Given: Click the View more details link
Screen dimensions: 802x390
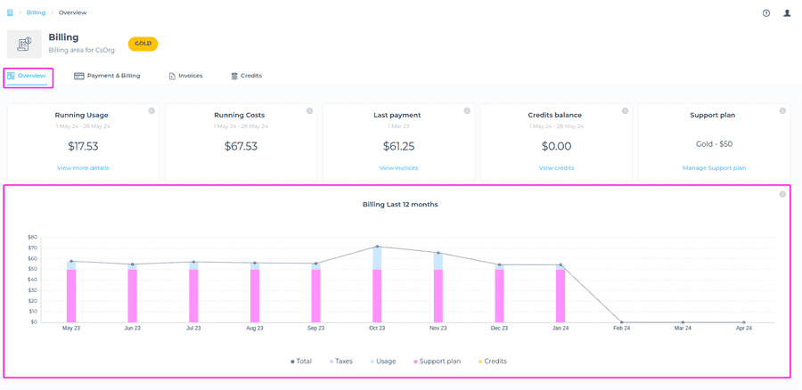Looking at the screenshot, I should (x=83, y=167).
